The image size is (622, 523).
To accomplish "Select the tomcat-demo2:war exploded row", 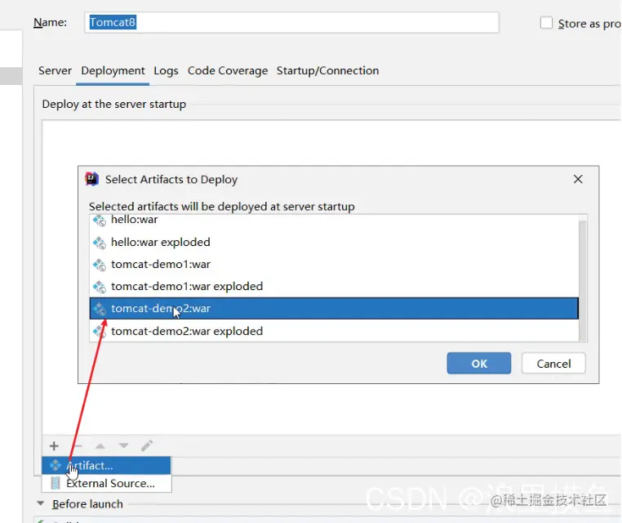I will click(x=334, y=331).
